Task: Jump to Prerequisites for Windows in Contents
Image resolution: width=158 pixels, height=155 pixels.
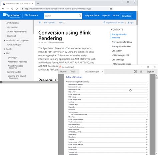Action: pyautogui.click(x=119, y=36)
